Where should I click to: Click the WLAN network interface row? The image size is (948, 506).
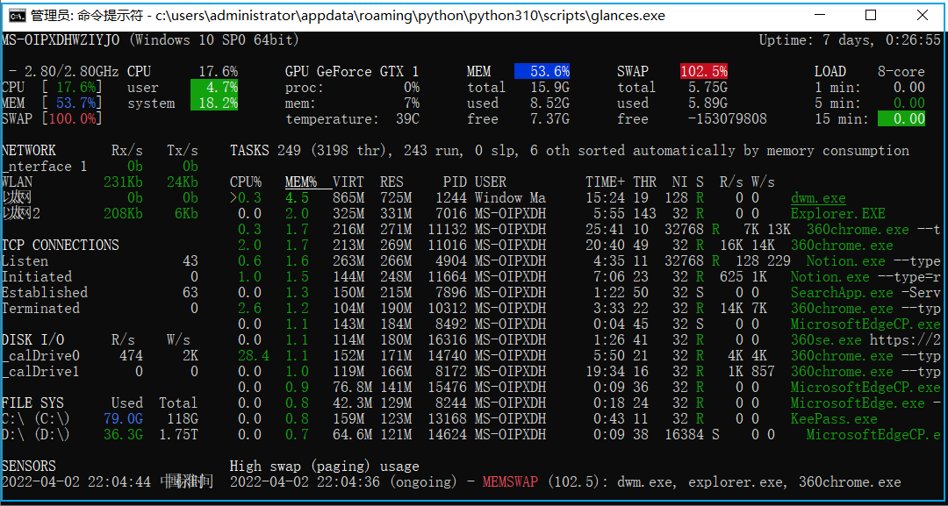pyautogui.click(x=100, y=182)
